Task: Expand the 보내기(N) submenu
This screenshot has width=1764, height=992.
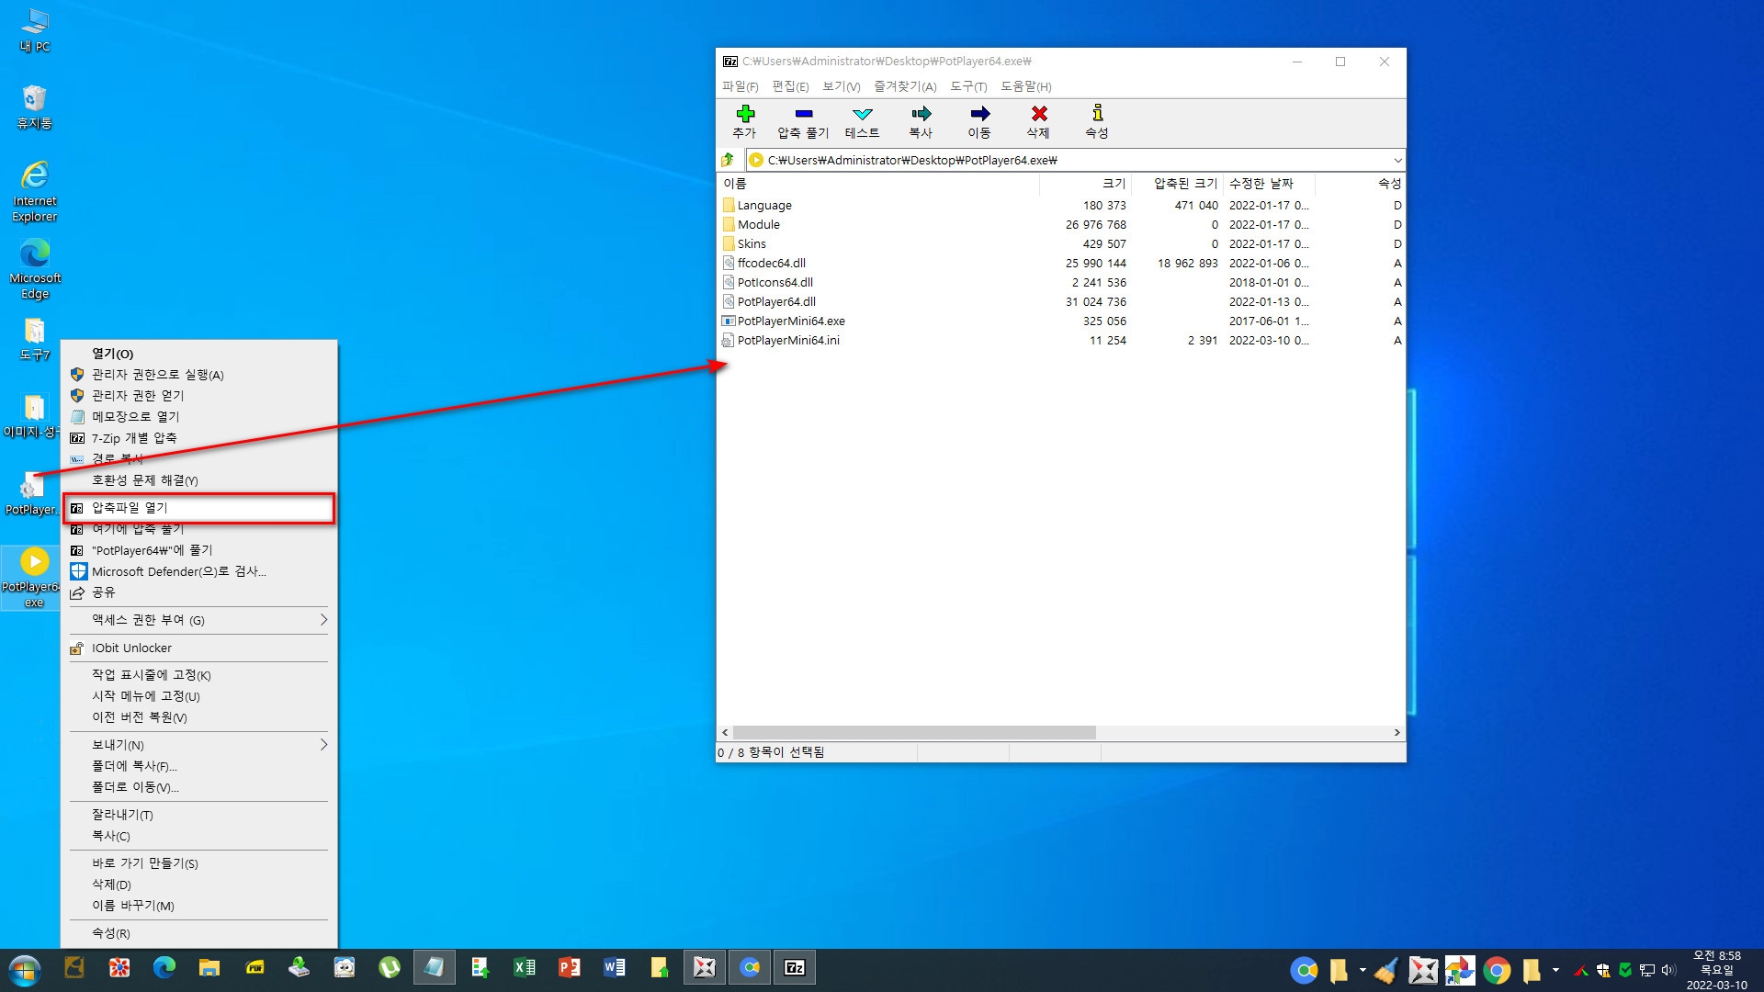Action: [x=198, y=745]
